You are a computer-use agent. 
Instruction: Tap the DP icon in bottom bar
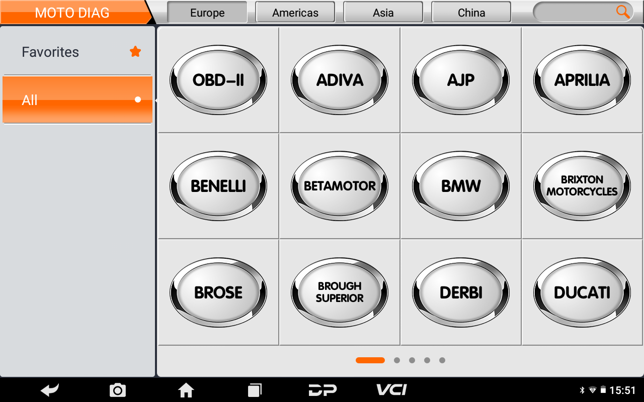[323, 390]
